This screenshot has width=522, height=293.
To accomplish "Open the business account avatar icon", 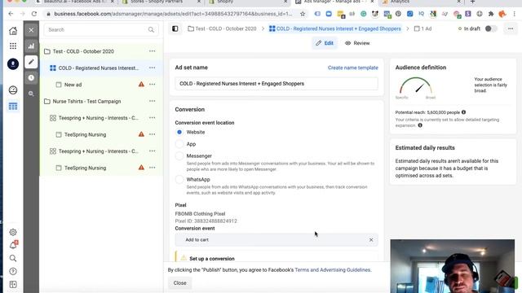I will point(13,63).
